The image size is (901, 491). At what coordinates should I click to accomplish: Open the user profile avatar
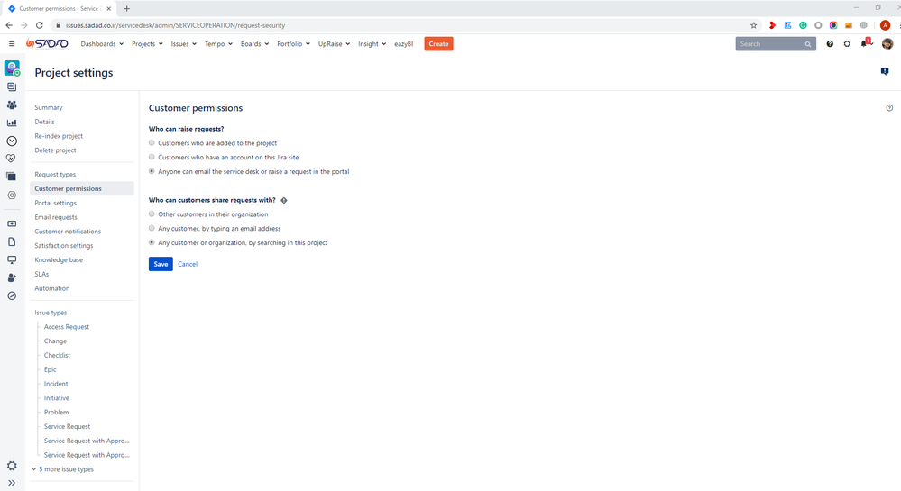coord(887,43)
